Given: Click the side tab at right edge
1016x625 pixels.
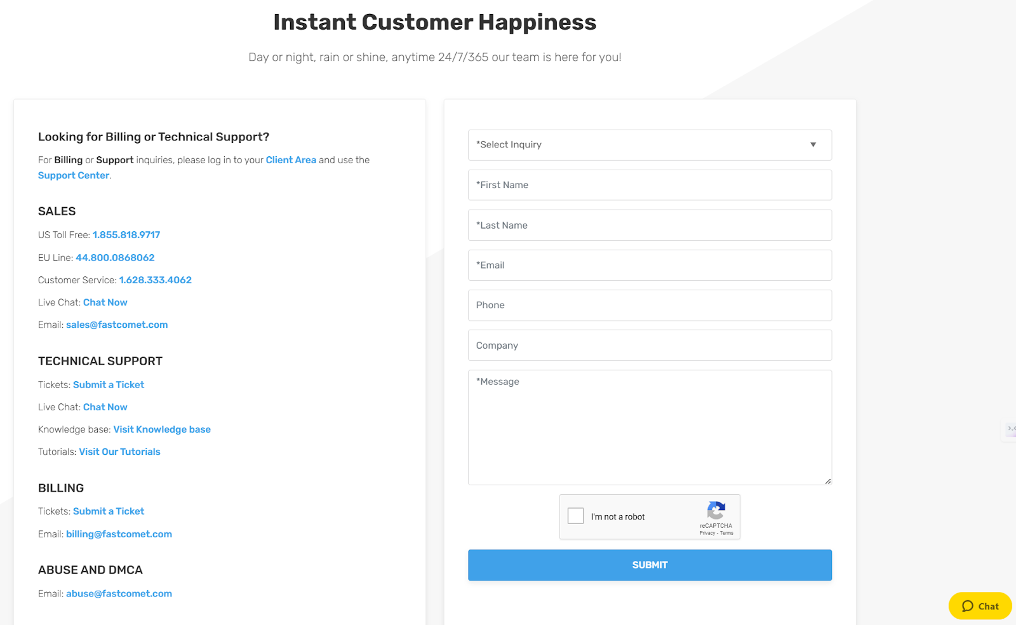Looking at the screenshot, I should pos(1010,429).
